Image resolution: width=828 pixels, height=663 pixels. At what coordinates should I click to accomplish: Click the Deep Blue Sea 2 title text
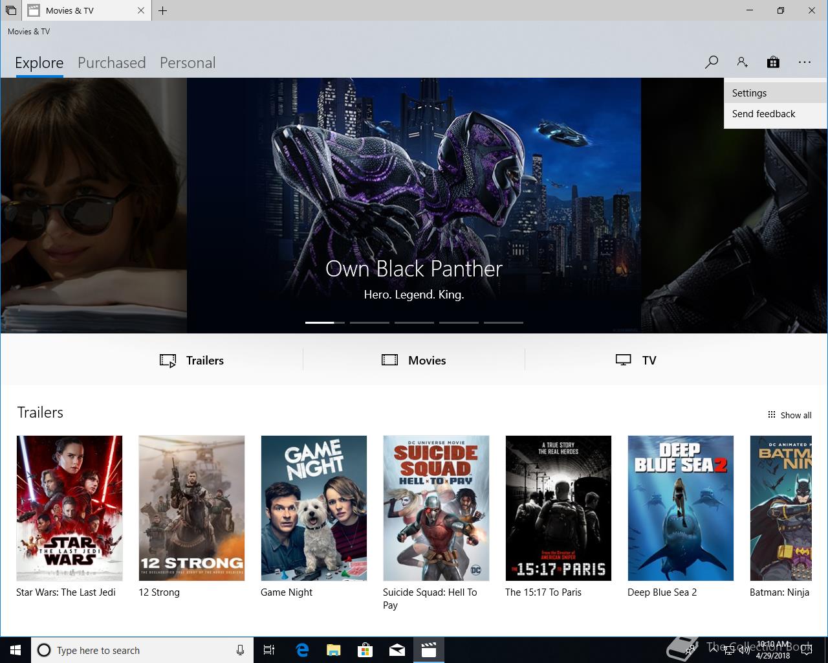click(662, 592)
